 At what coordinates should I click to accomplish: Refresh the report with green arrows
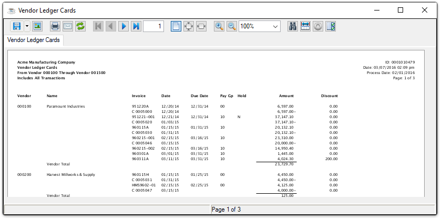click(x=80, y=26)
